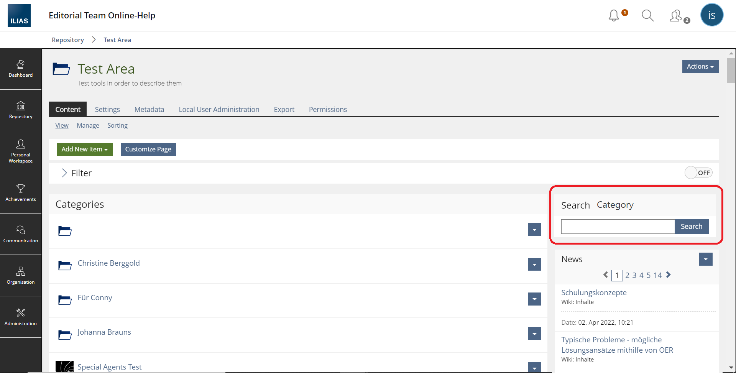Switch to the Content tab
Viewport: 736px width, 373px height.
click(68, 109)
